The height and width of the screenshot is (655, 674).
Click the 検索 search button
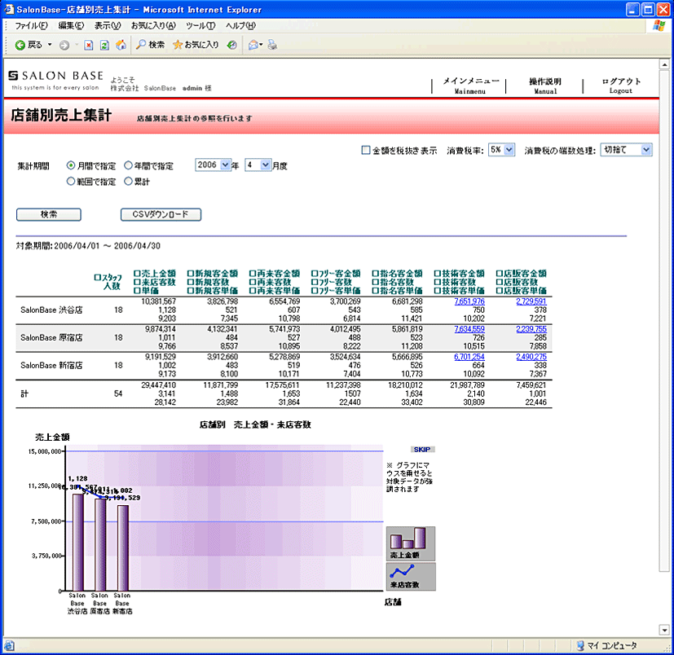49,214
